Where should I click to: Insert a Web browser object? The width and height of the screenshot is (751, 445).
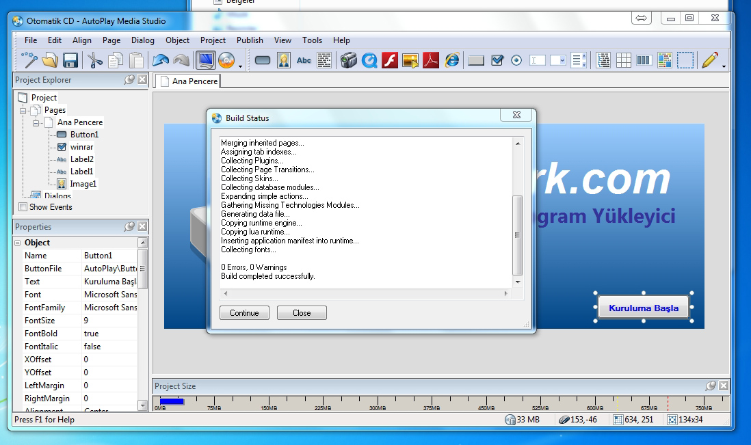coord(451,60)
